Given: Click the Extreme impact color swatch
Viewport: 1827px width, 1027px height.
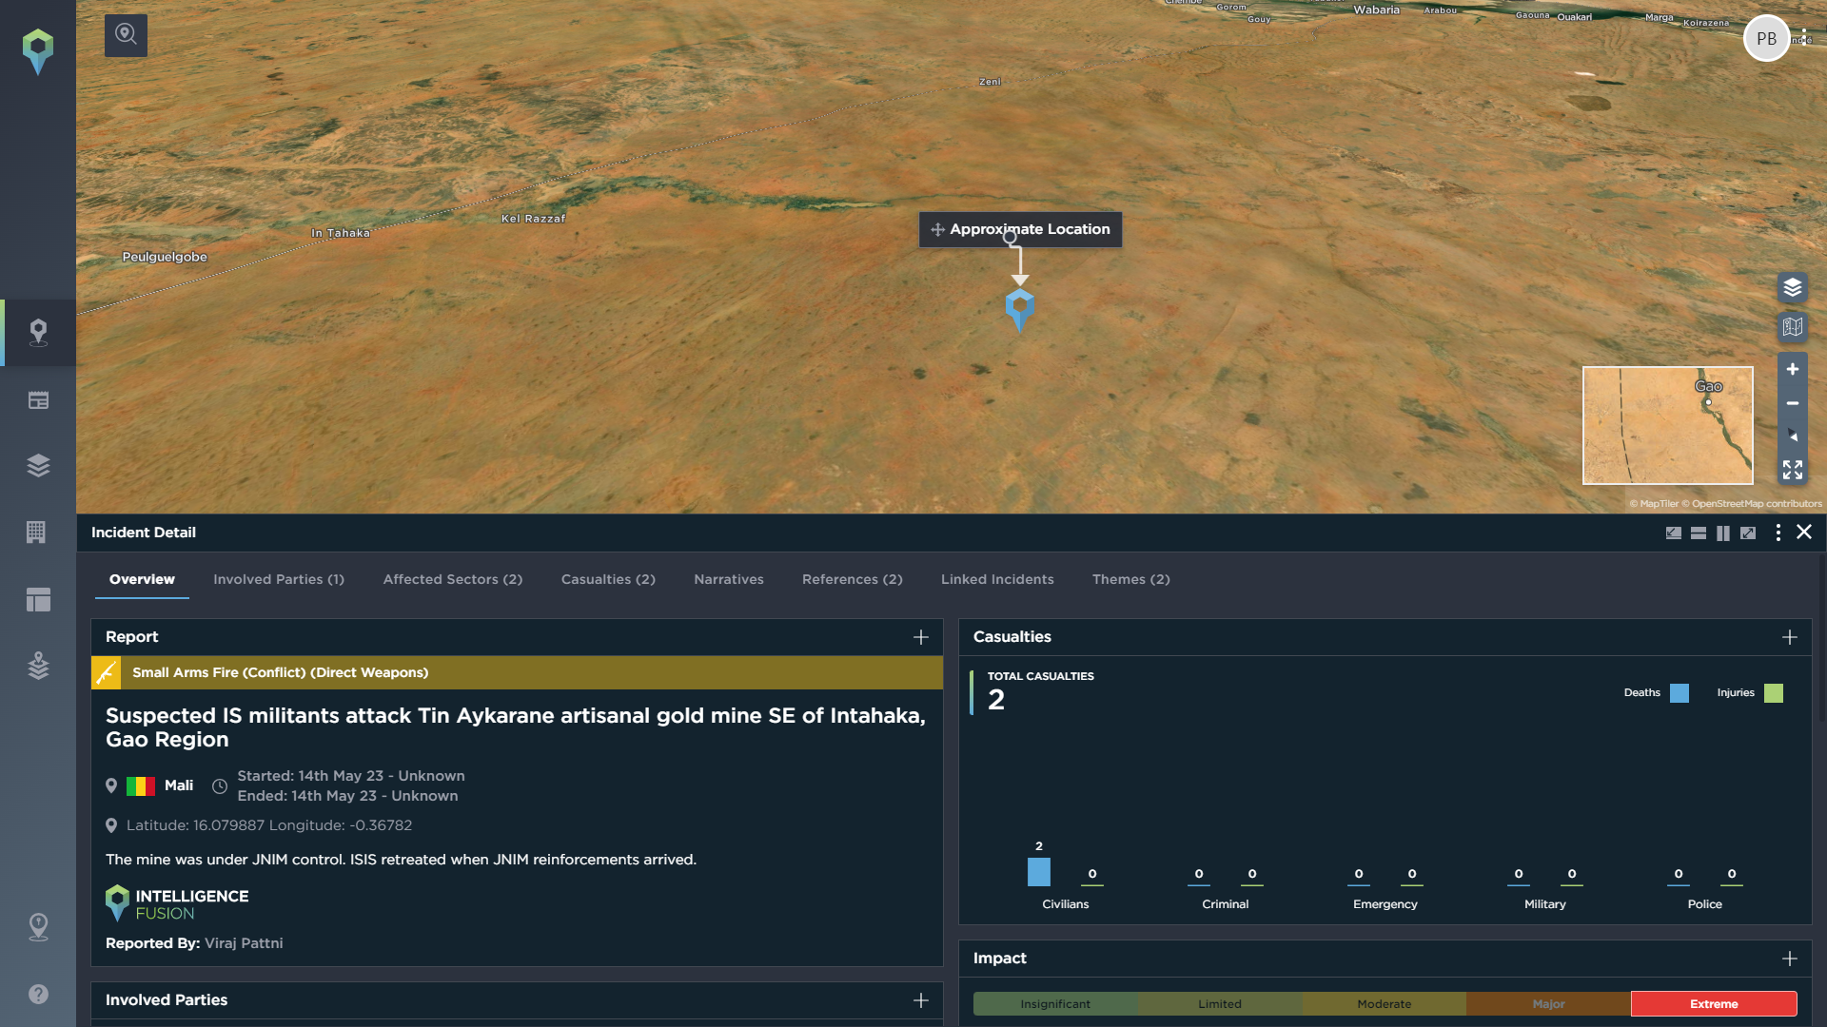Looking at the screenshot, I should pos(1713,1003).
